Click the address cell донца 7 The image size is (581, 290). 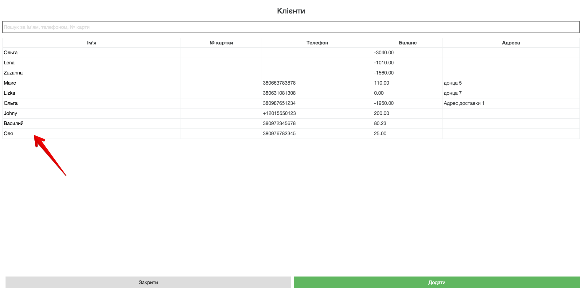click(x=453, y=93)
